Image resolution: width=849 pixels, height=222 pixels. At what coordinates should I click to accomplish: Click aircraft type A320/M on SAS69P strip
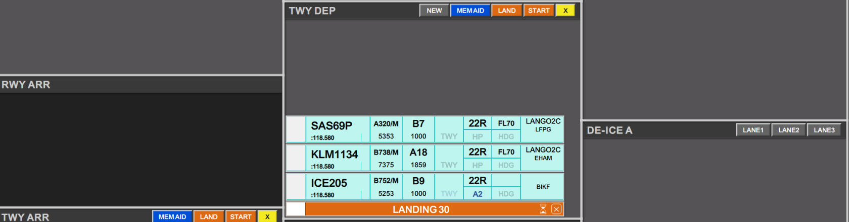tap(386, 124)
